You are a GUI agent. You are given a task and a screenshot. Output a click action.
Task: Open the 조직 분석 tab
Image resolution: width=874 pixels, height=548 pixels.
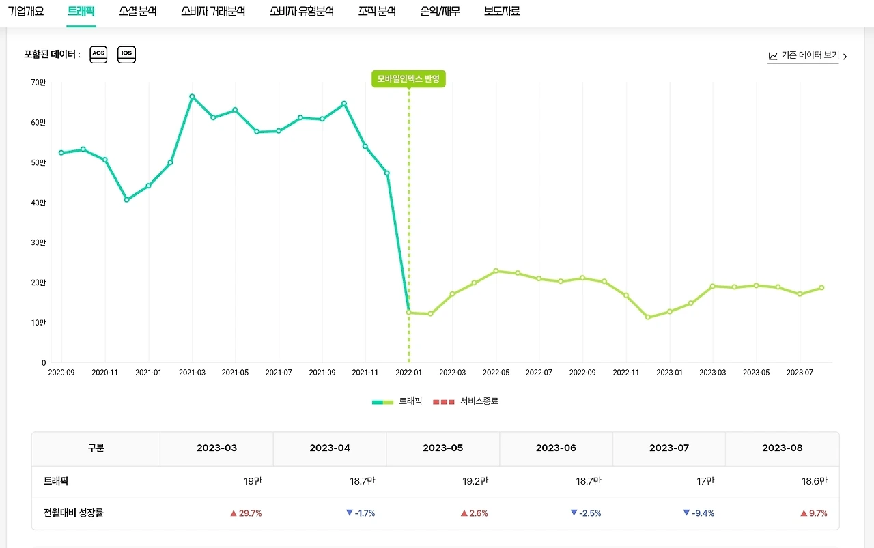click(377, 11)
